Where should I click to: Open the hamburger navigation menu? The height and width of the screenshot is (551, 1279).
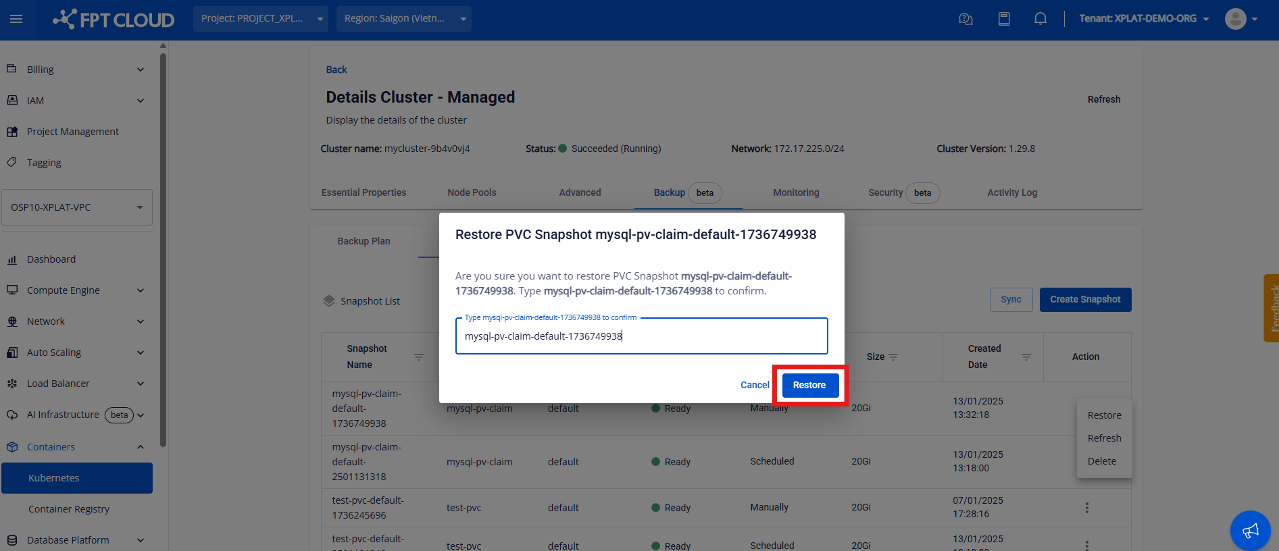click(x=16, y=19)
